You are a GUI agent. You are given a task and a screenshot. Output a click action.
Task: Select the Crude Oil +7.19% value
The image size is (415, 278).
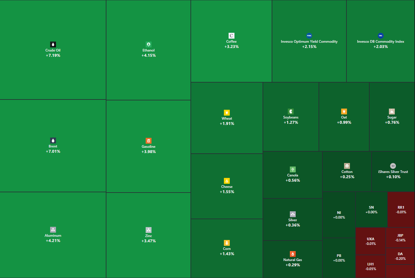click(53, 55)
